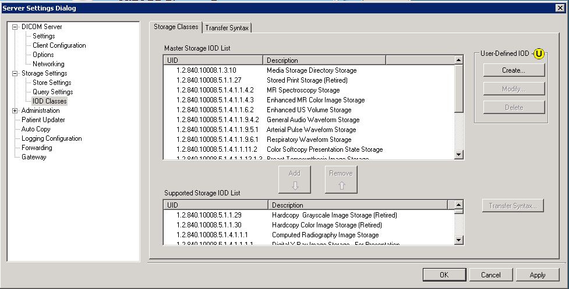Viewport: 569px width, 289px height.
Task: Confirm settings with the OK button
Action: (444, 275)
